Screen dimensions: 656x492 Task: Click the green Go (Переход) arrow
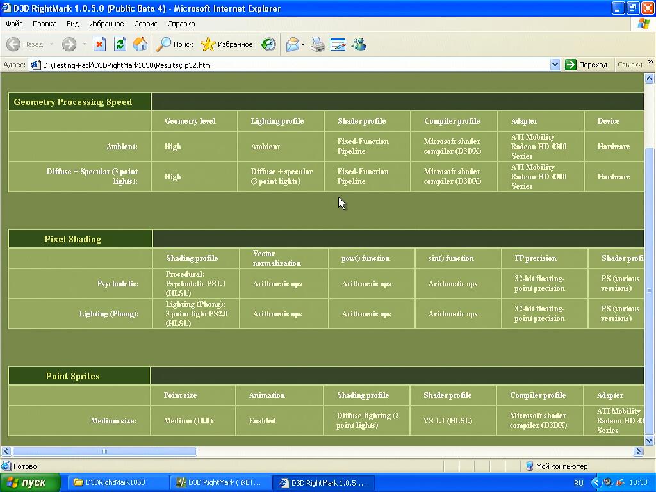(x=570, y=65)
